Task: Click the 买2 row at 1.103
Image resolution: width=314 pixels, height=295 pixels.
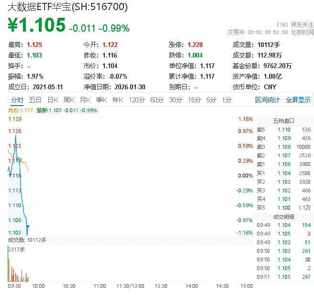Action: pos(283,182)
